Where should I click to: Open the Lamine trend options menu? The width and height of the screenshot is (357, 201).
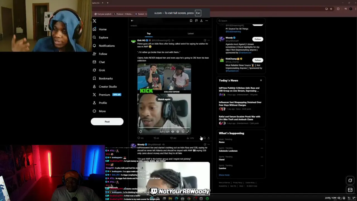pos(262,166)
